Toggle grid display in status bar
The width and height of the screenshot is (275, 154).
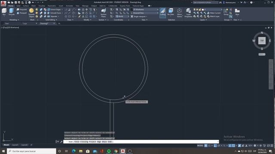(206, 145)
